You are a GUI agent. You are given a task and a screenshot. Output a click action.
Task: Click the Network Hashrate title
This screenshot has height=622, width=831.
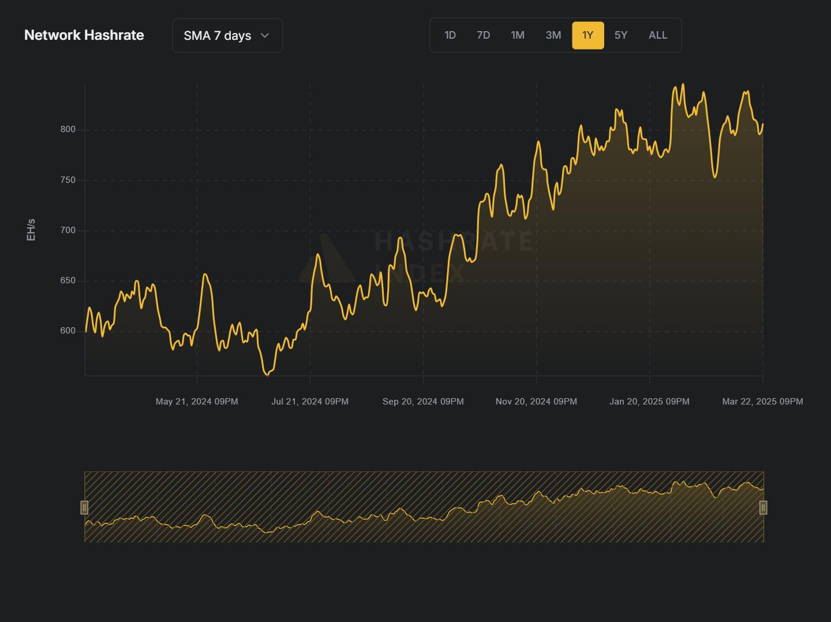tap(84, 35)
